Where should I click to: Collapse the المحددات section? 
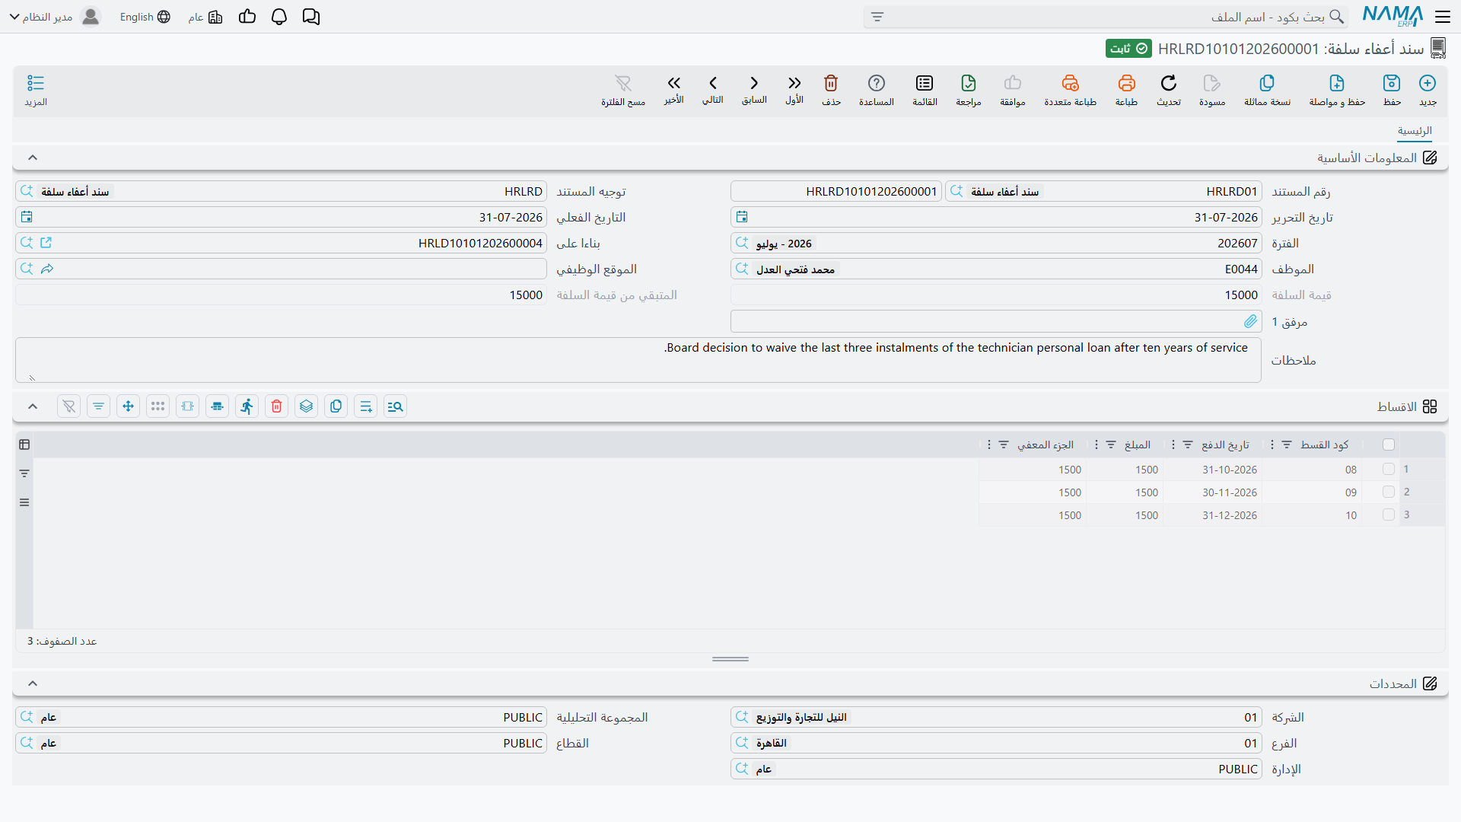(33, 683)
